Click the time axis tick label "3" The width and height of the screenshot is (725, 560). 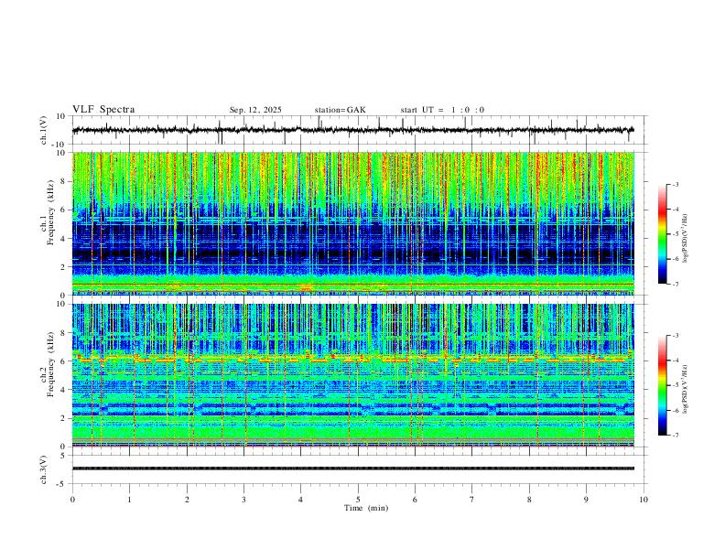243,500
